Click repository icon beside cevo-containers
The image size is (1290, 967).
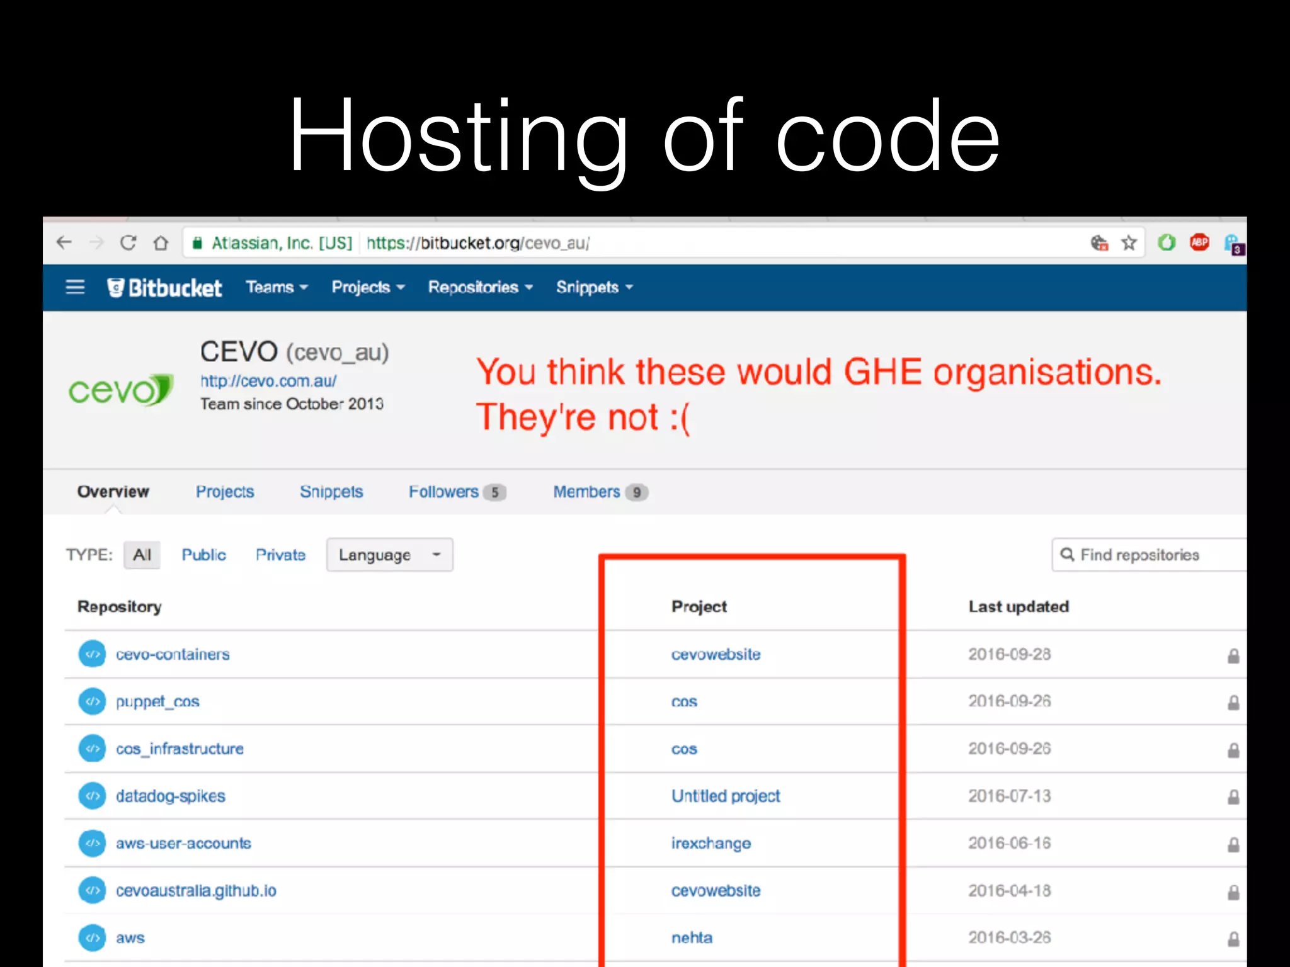click(92, 654)
